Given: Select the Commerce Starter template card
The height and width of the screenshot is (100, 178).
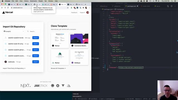Looking at the screenshot, I should pyautogui.click(x=79, y=40).
